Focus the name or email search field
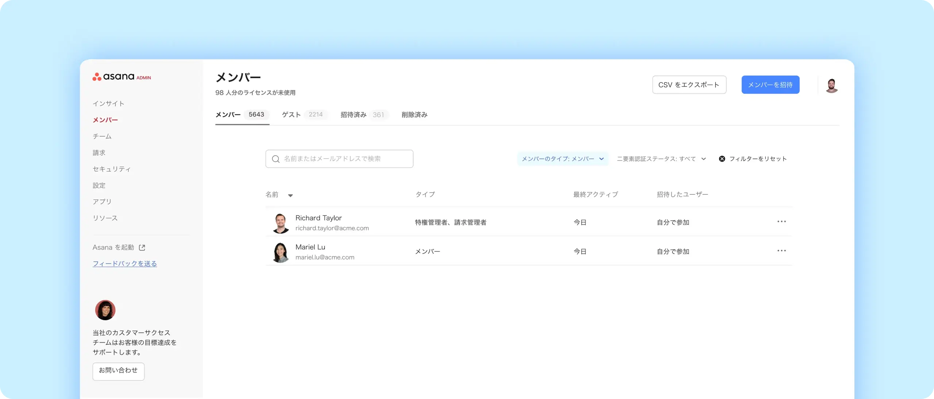 point(339,159)
